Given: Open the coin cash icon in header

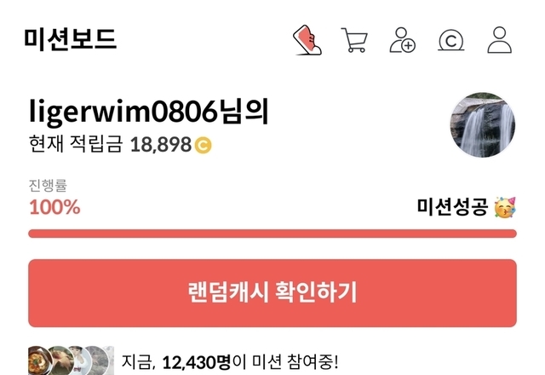Looking at the screenshot, I should pyautogui.click(x=450, y=41).
